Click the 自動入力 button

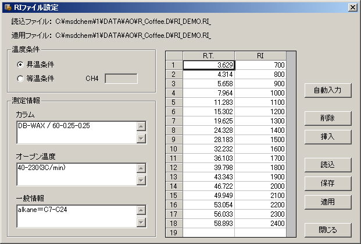pyautogui.click(x=328, y=90)
